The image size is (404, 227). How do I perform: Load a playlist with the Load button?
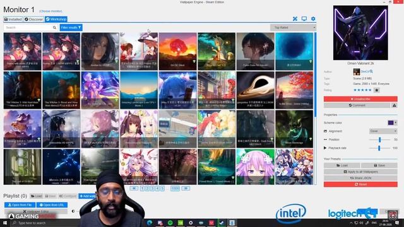(x=37, y=196)
